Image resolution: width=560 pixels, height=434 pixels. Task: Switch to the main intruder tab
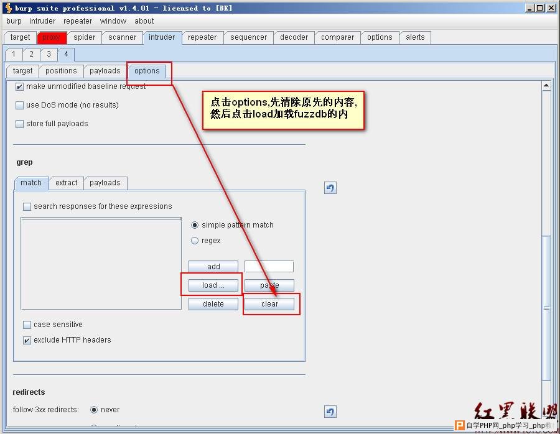click(x=162, y=37)
